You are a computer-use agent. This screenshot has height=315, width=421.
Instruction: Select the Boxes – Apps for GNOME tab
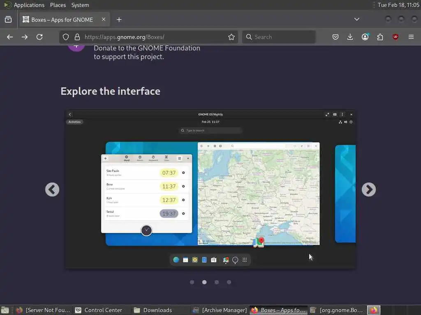coord(65,20)
